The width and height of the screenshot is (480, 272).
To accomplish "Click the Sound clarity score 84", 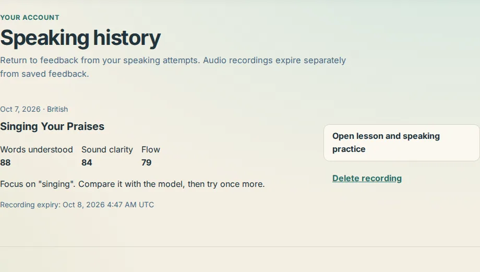I will click(x=87, y=163).
